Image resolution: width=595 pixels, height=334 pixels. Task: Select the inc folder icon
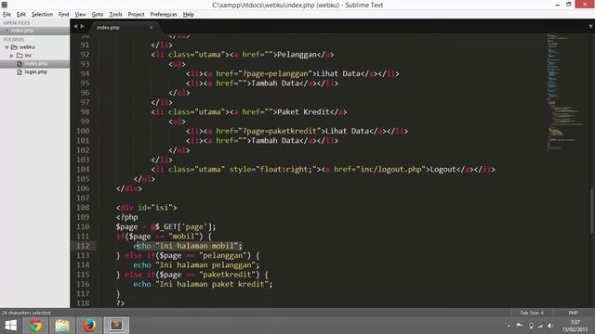click(x=20, y=56)
